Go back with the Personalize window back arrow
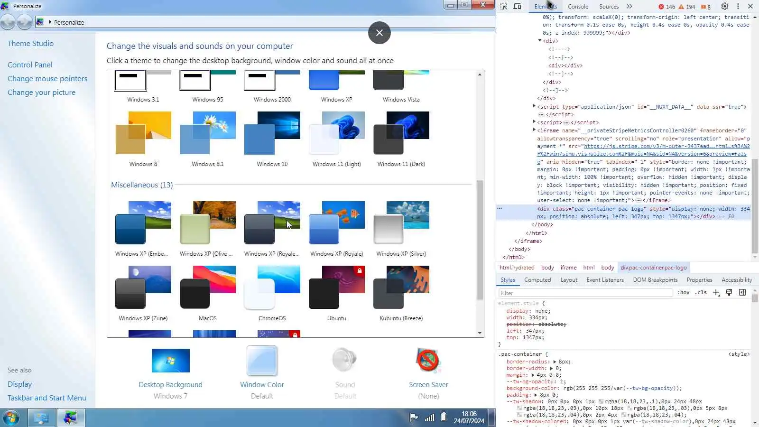 tap(8, 22)
